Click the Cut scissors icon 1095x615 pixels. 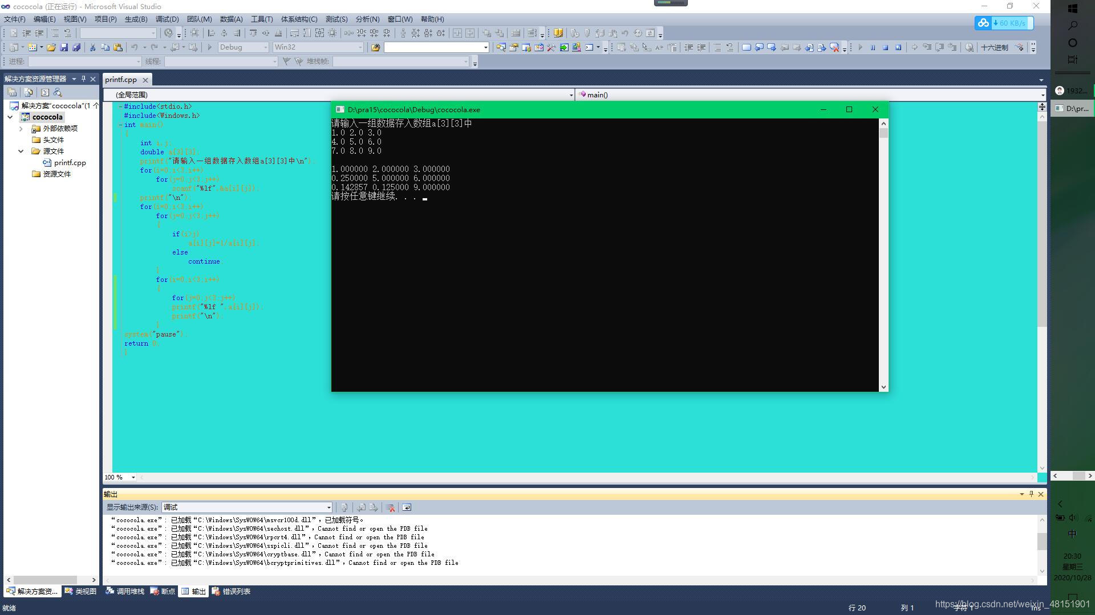[x=92, y=47]
